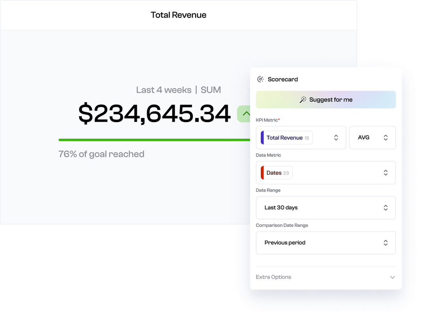This screenshot has height=322, width=426.
Task: Click the $234,645.34 revenue value
Action: point(154,114)
